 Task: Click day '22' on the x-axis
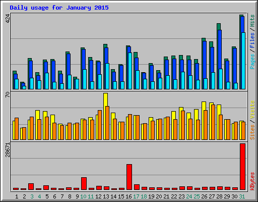174,196
